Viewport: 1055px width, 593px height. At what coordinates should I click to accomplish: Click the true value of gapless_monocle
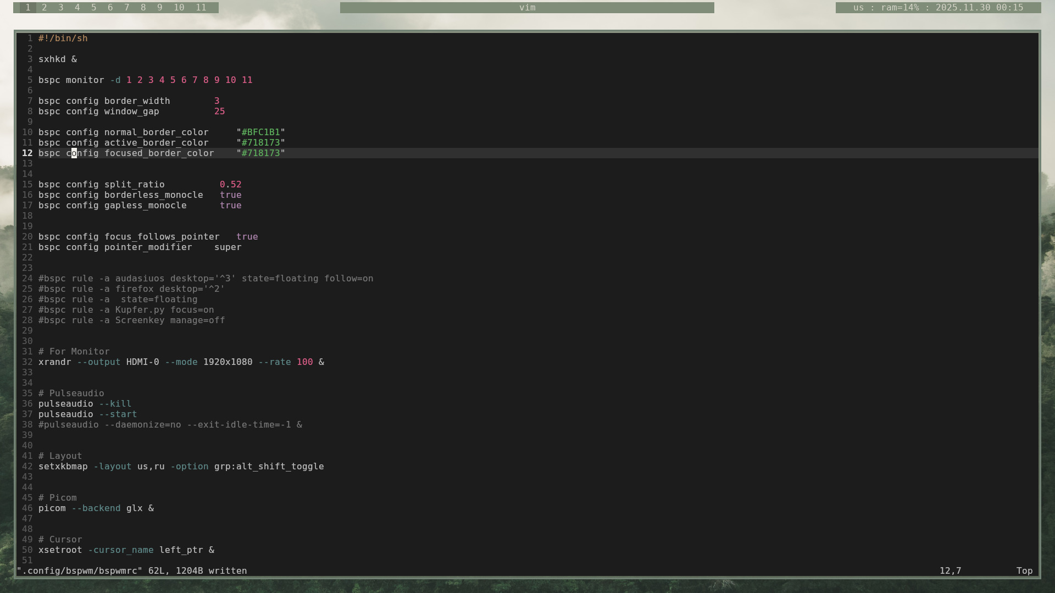point(230,206)
